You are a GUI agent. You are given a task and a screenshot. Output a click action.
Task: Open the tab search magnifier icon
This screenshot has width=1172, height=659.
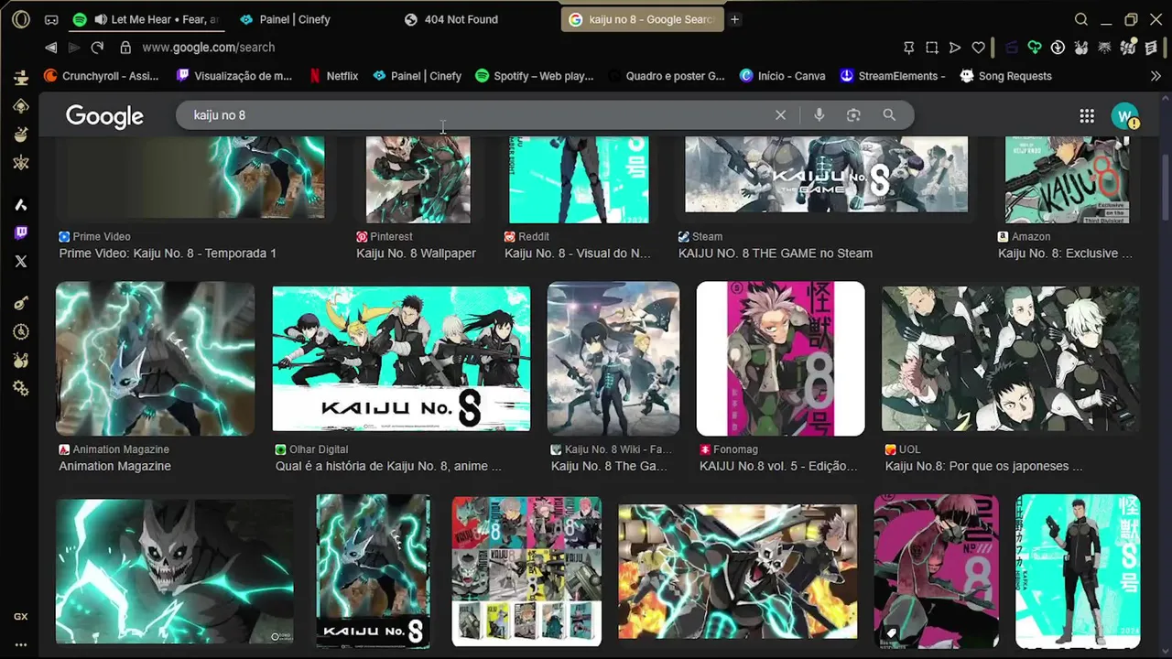pyautogui.click(x=1081, y=19)
